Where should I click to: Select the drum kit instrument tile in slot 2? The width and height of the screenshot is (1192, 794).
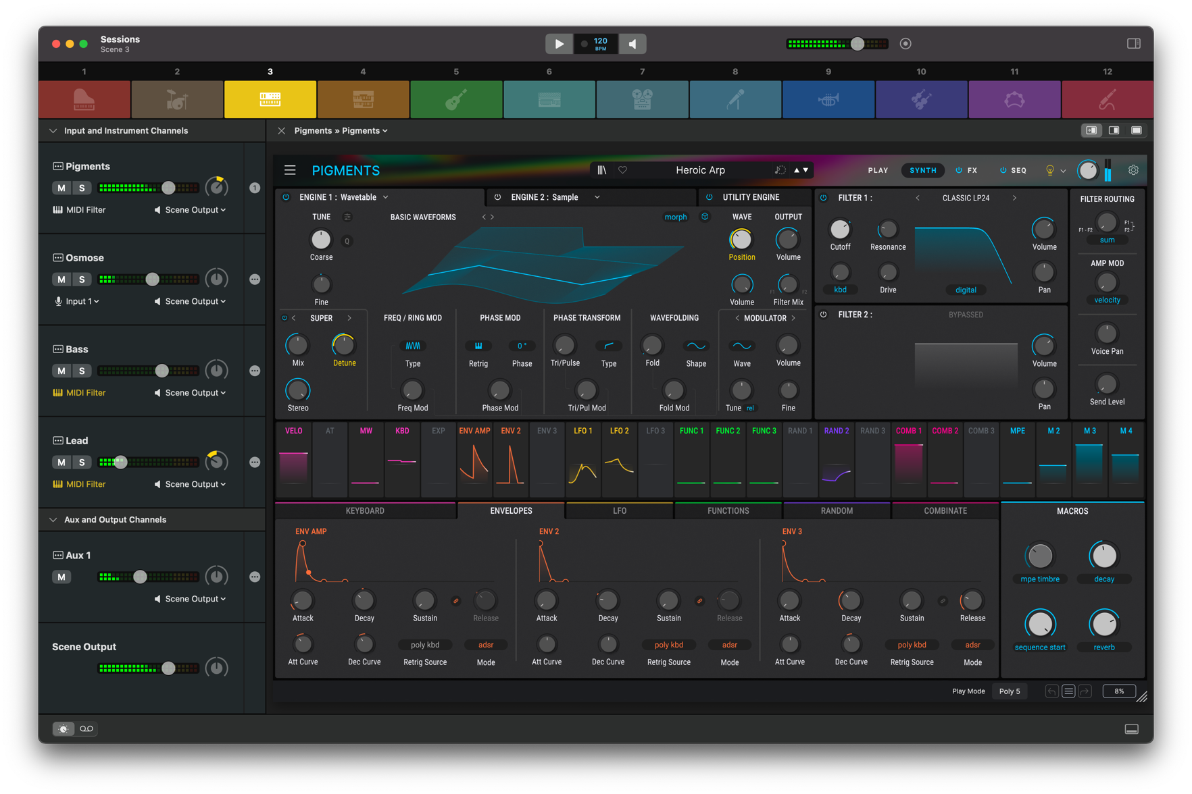click(x=177, y=100)
